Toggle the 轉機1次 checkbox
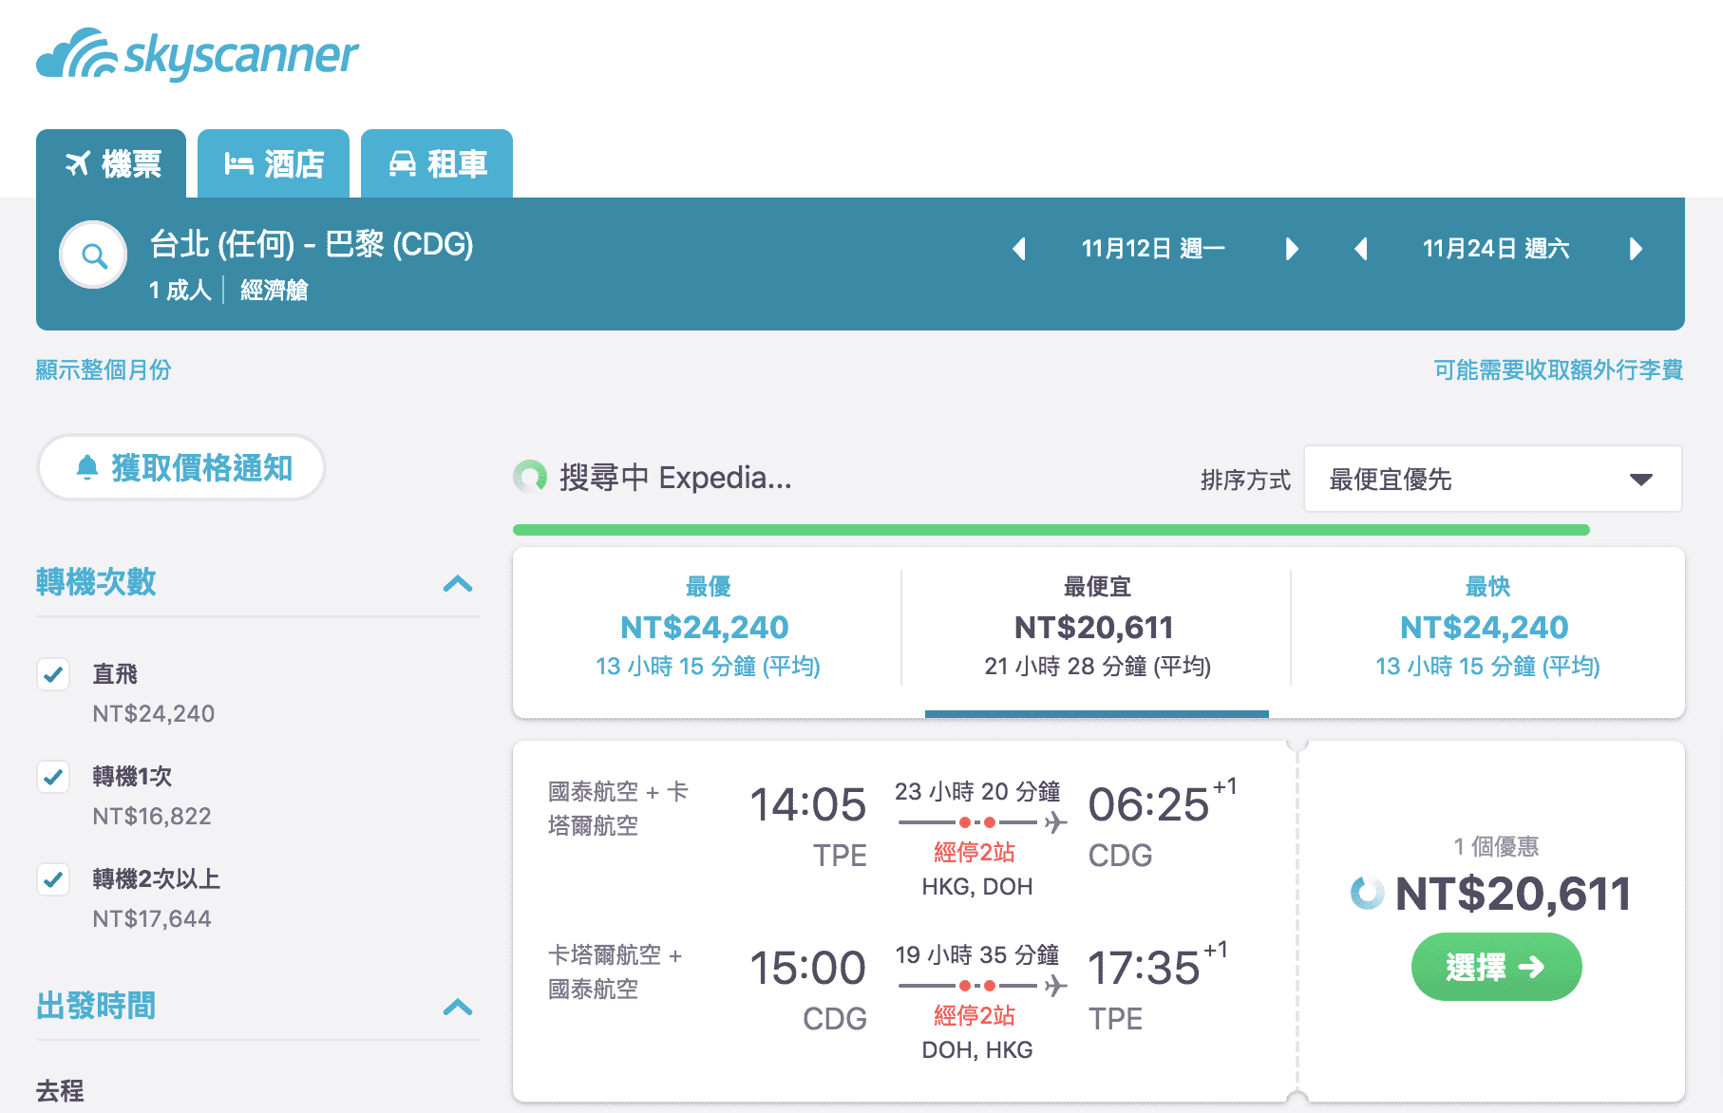 click(x=53, y=777)
